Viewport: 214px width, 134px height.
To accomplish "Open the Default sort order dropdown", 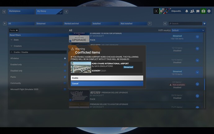I will coord(188,30).
